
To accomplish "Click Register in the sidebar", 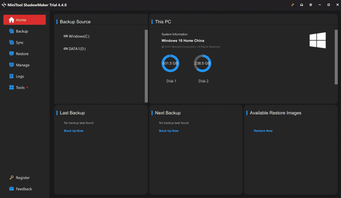I will click(x=22, y=178).
